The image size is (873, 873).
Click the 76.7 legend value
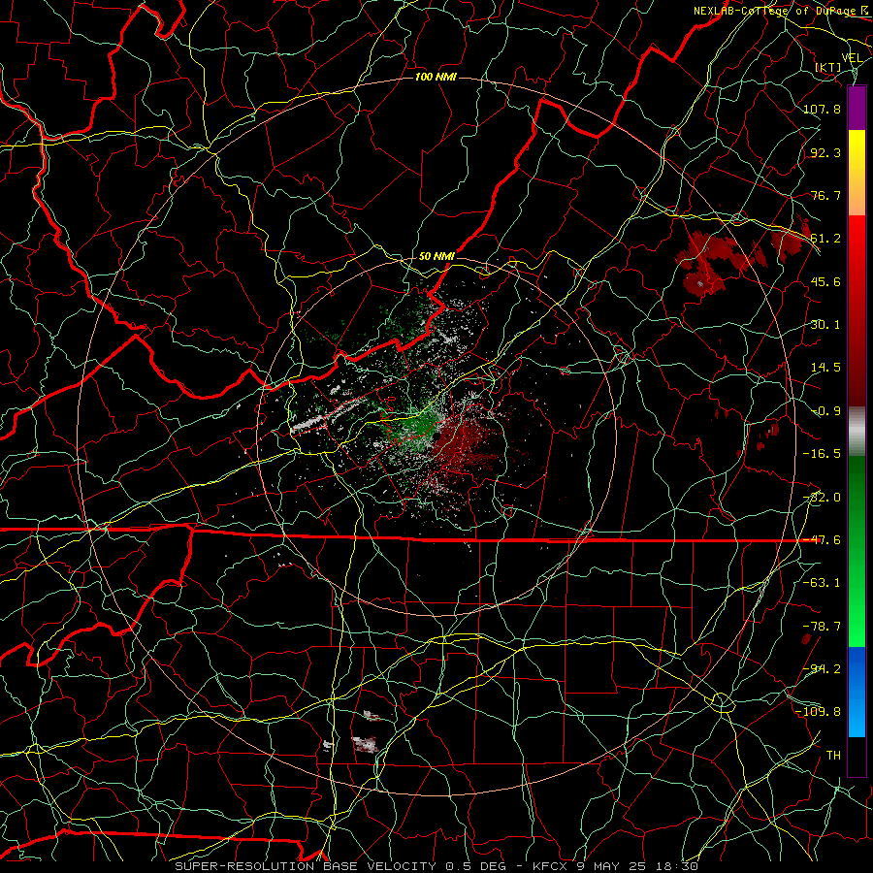coord(825,195)
